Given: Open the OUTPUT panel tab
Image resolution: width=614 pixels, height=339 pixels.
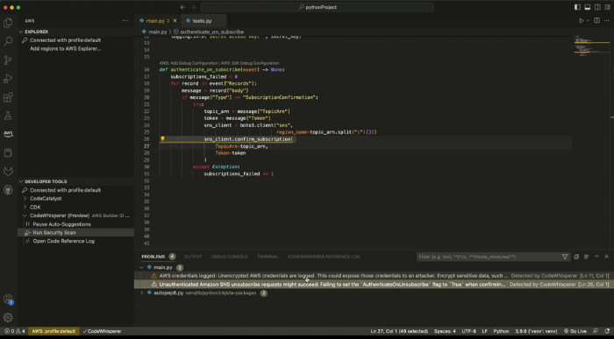Looking at the screenshot, I should pyautogui.click(x=193, y=257).
